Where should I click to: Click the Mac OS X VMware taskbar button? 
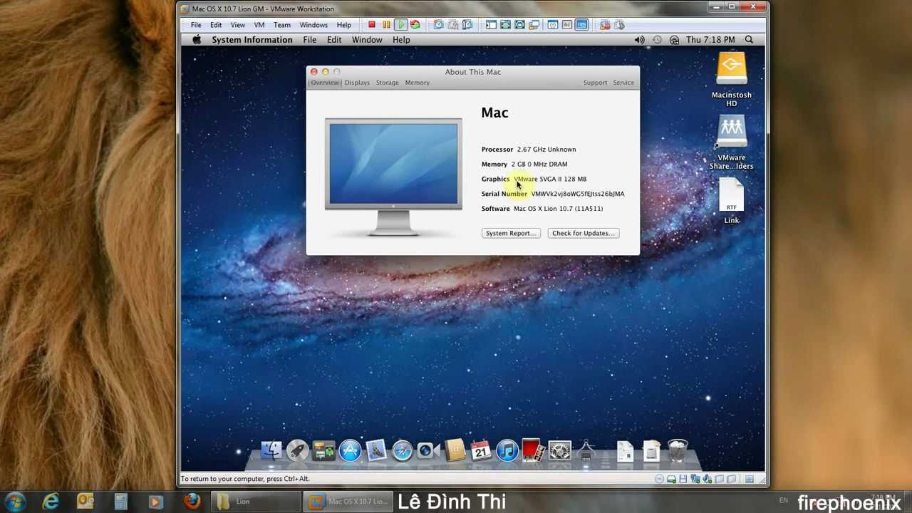[x=348, y=502]
